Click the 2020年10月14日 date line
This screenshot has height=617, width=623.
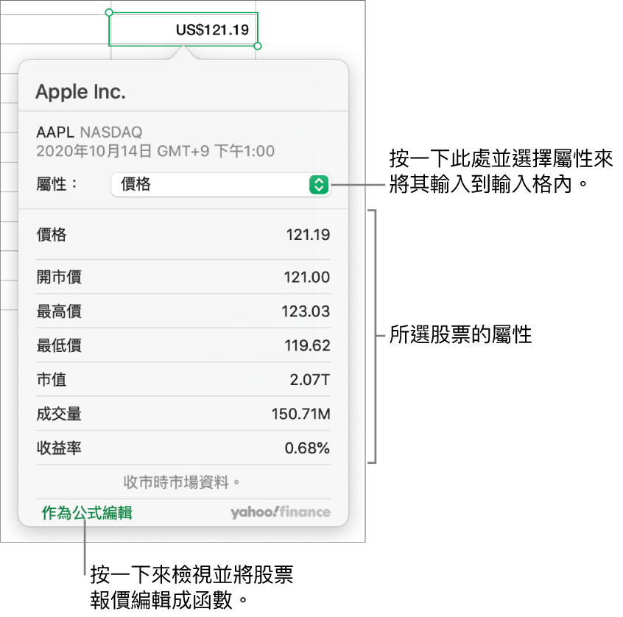155,151
